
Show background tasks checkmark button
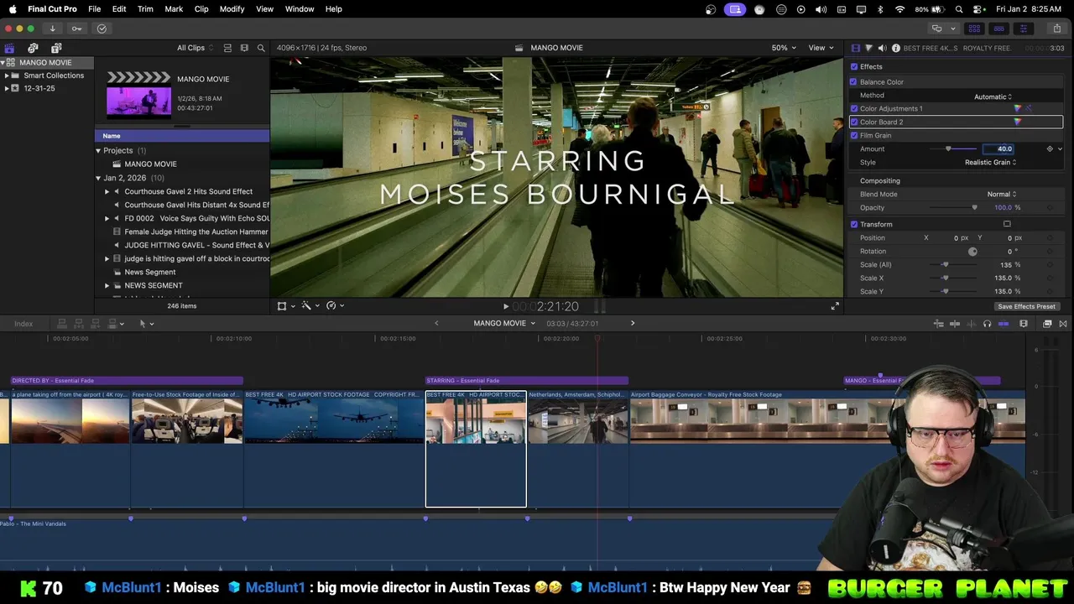(102, 29)
